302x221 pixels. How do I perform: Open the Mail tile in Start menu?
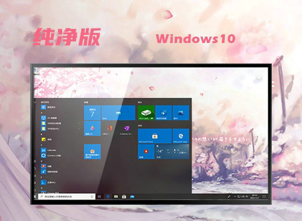click(118, 113)
